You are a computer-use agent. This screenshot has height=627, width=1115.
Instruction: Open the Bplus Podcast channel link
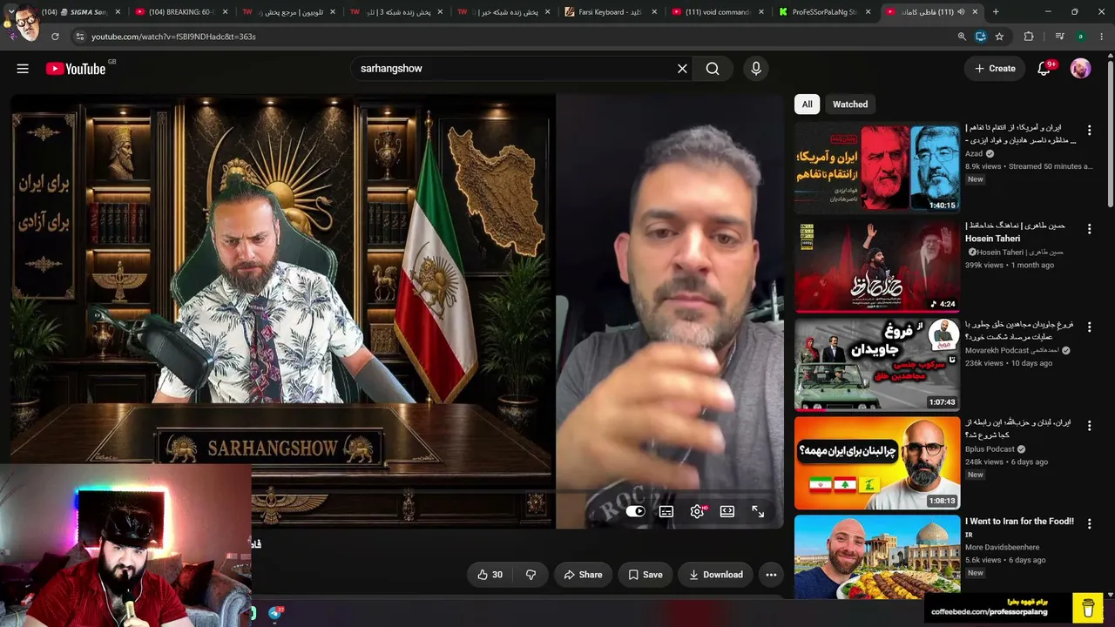click(x=990, y=449)
